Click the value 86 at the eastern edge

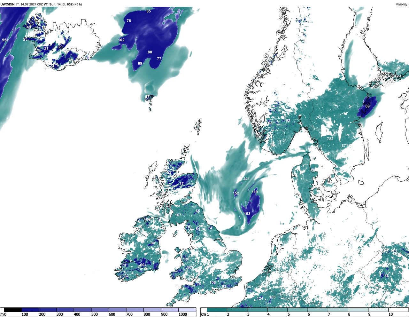[387, 276]
